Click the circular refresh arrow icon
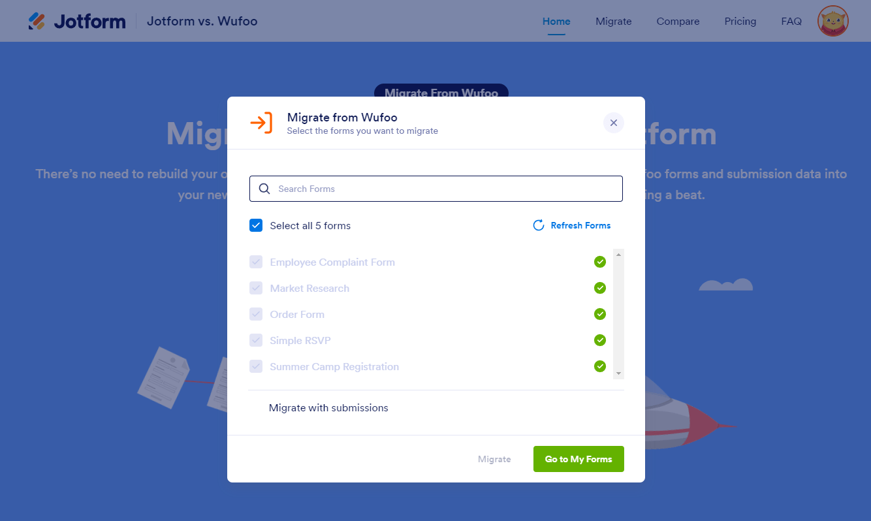This screenshot has width=871, height=521. pyautogui.click(x=539, y=225)
